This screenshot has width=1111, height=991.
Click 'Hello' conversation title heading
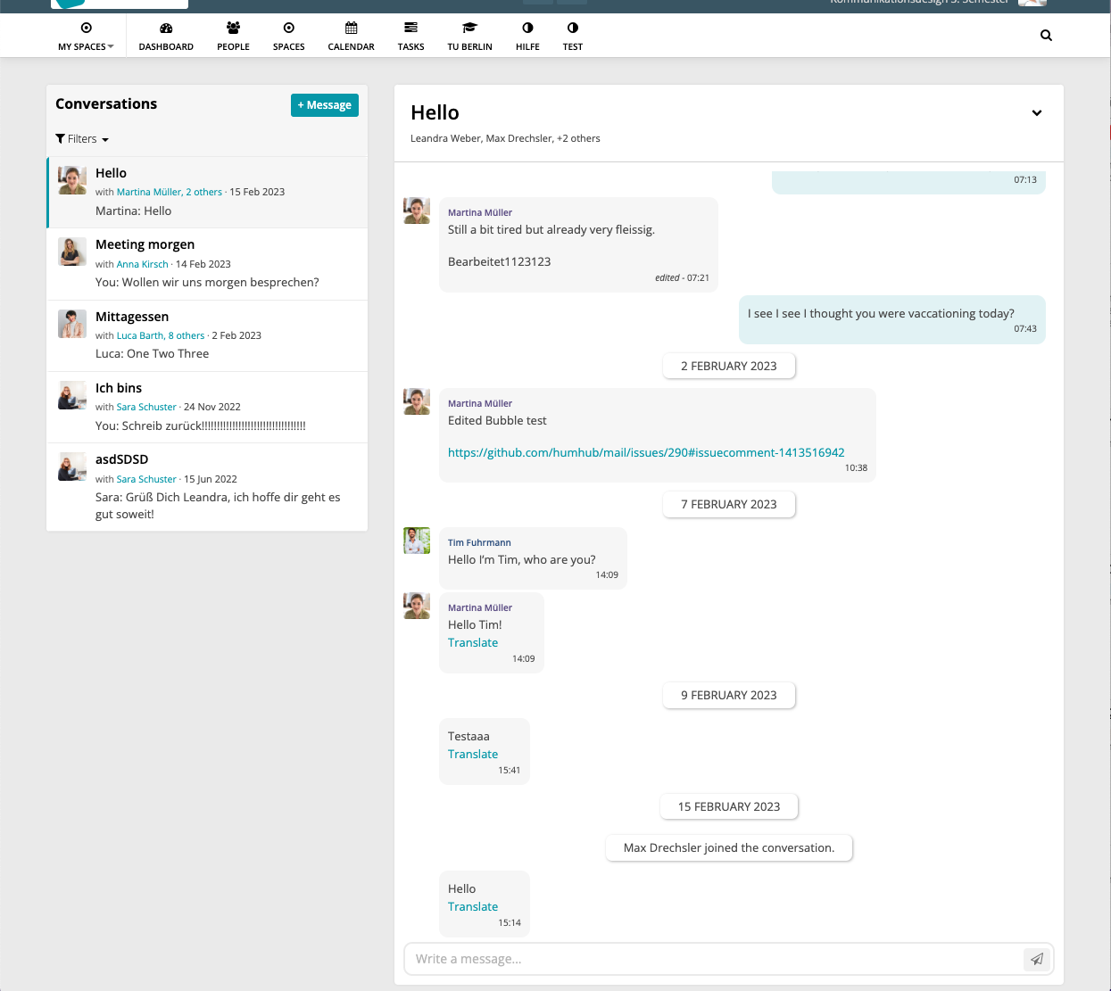435,112
